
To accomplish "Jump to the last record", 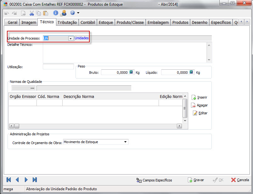I will point(35,180).
